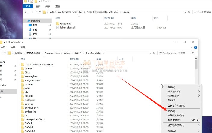Open the Resources folder icon
The image size is (212, 133).
point(57,23)
